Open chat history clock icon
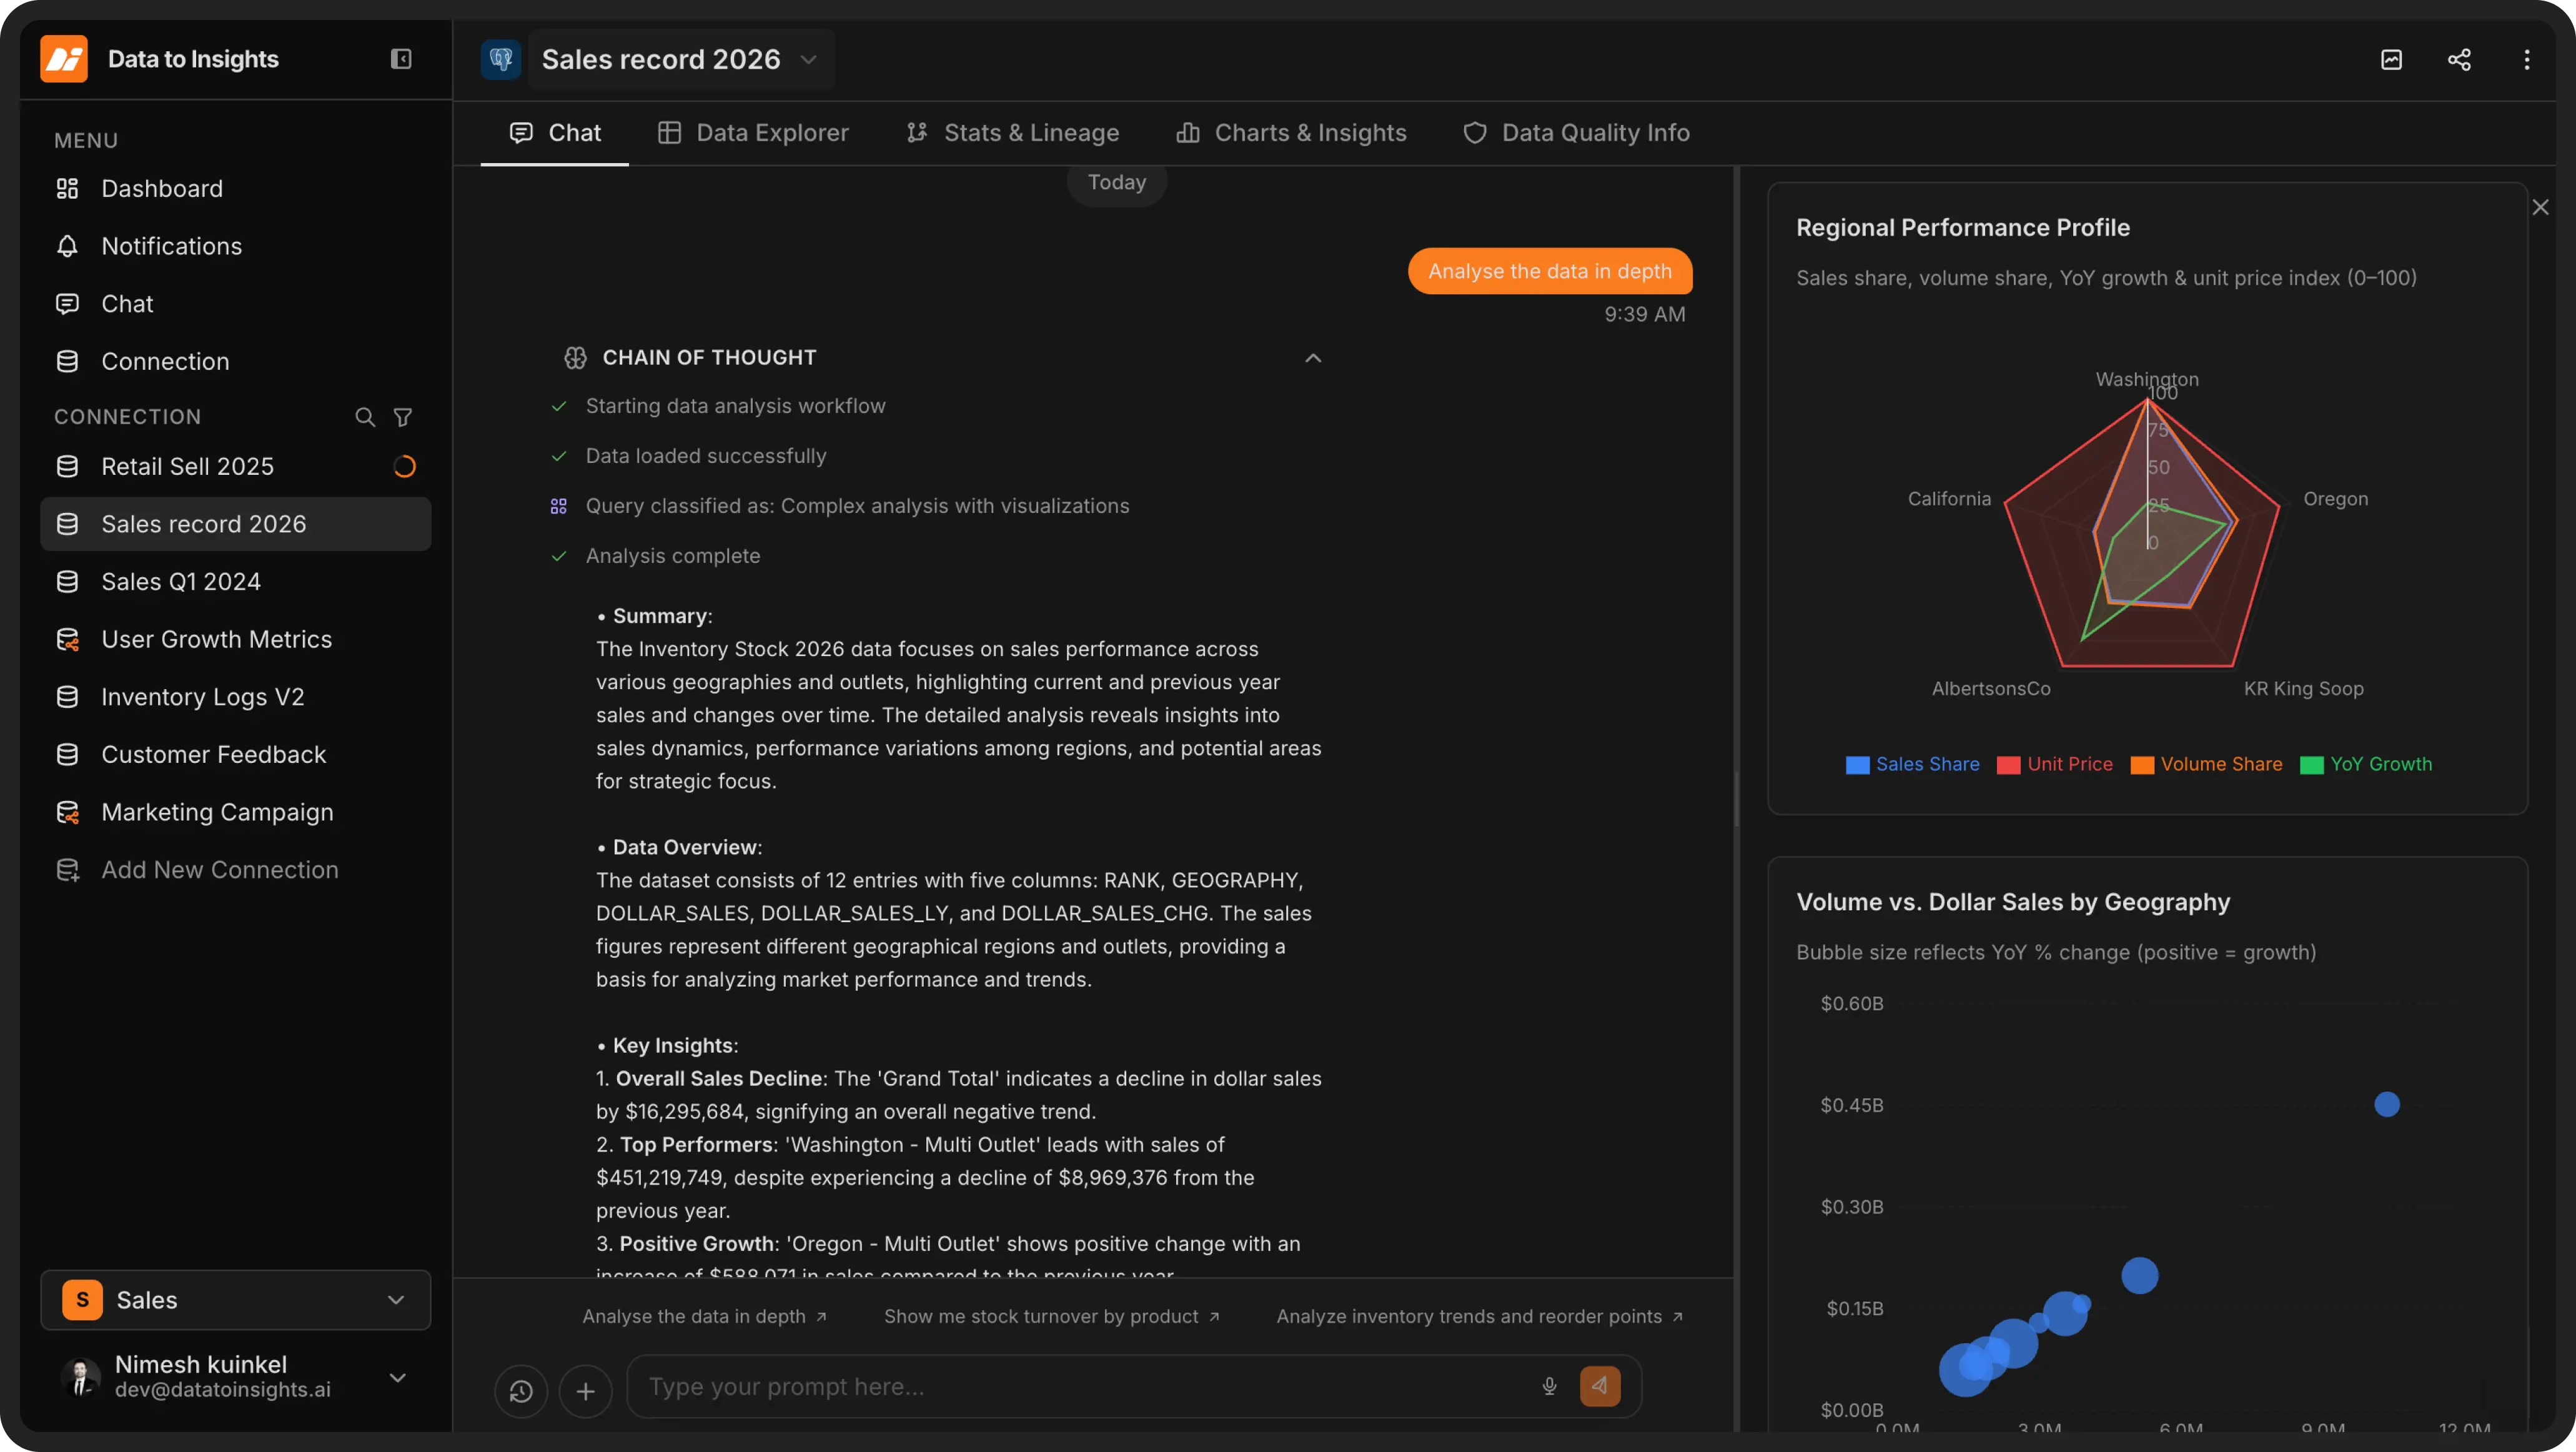This screenshot has width=2576, height=1452. tap(521, 1391)
